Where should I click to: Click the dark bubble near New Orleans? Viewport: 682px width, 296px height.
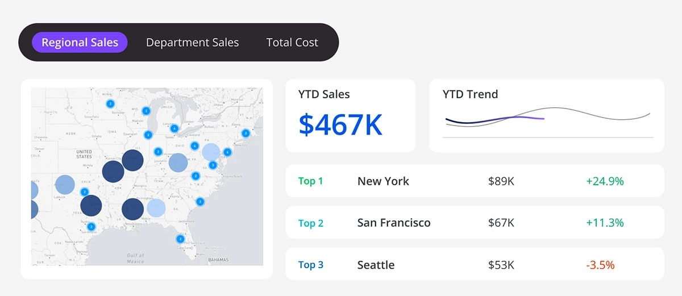coord(133,209)
